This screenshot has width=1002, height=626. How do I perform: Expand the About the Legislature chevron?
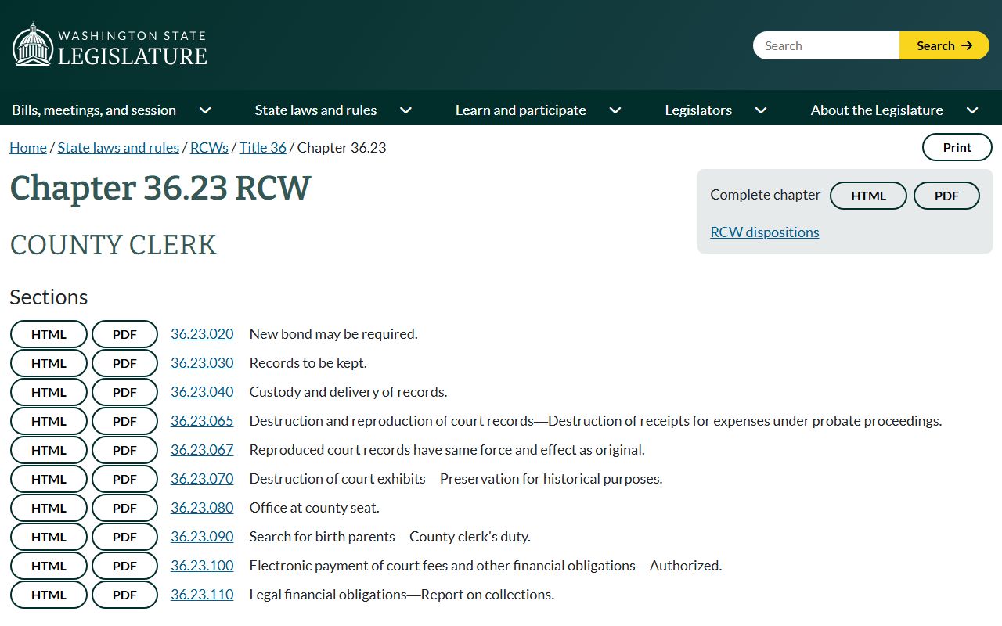coord(972,110)
